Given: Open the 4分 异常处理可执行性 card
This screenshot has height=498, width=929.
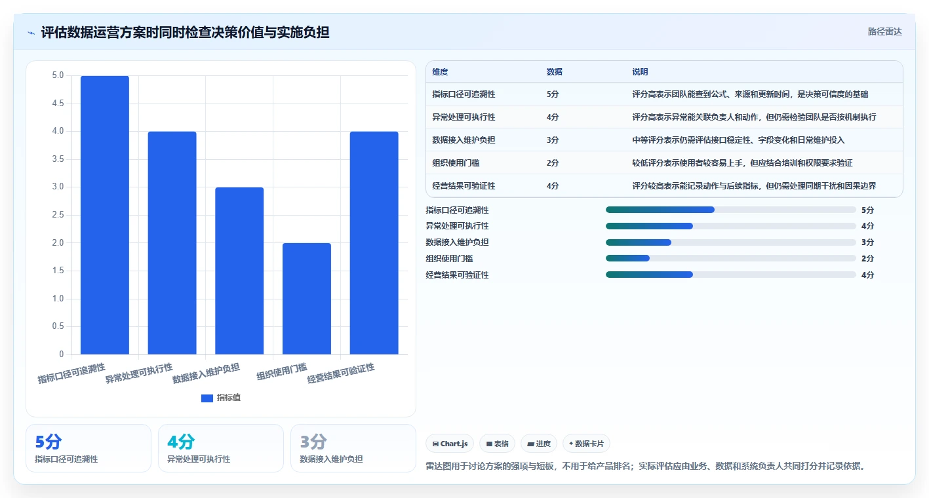Looking at the screenshot, I should (x=221, y=448).
